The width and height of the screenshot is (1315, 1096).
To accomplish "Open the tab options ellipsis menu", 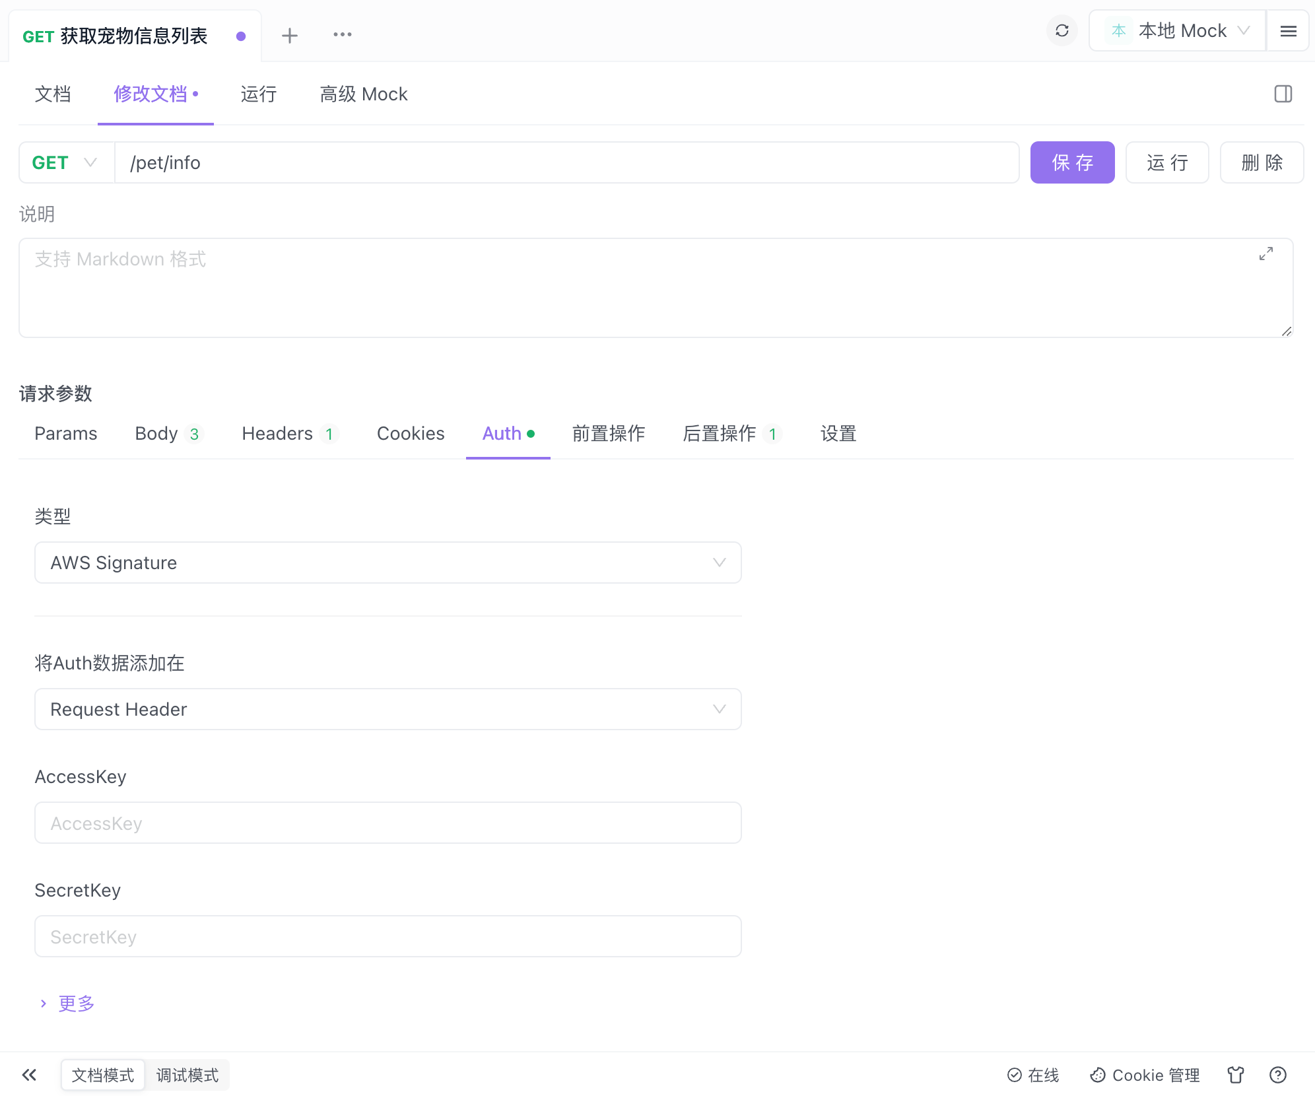I will point(342,35).
